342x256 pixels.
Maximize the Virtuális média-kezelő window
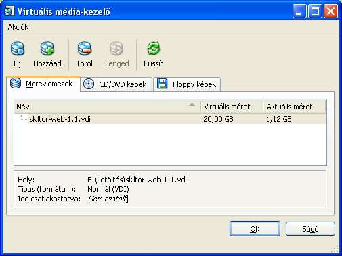click(x=315, y=11)
